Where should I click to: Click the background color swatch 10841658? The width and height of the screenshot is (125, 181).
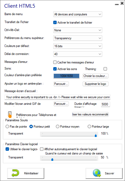(66, 76)
